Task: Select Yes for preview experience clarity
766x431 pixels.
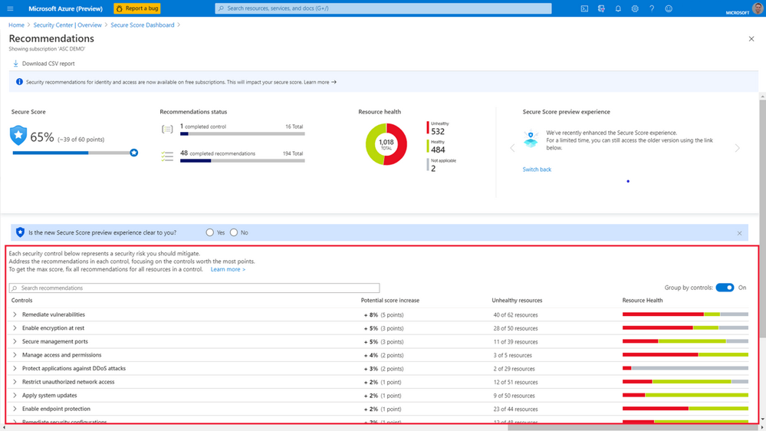Action: (209, 232)
